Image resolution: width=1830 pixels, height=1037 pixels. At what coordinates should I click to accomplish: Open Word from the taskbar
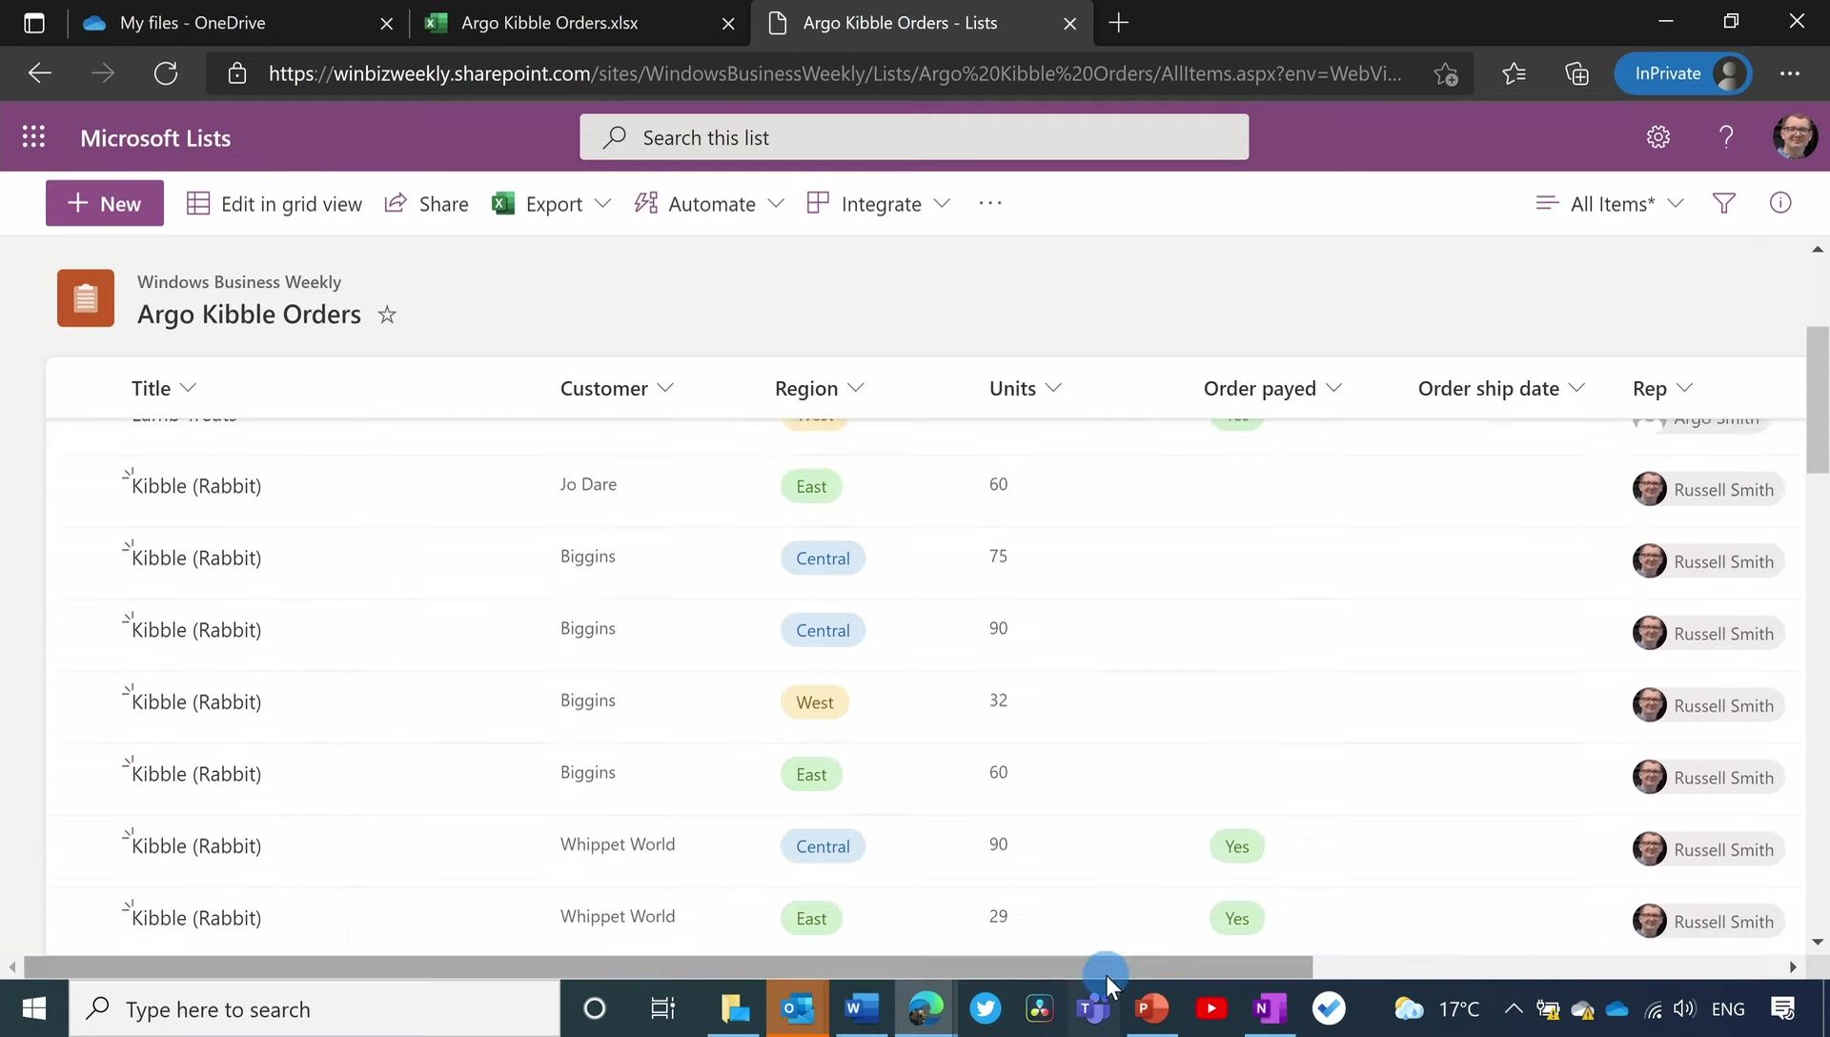tap(861, 1008)
